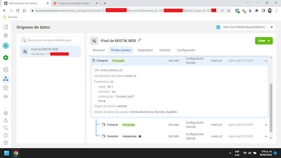The width and height of the screenshot is (281, 158).
Task: Click the 'Deduplicado' status badge
Action: [x=130, y=136]
